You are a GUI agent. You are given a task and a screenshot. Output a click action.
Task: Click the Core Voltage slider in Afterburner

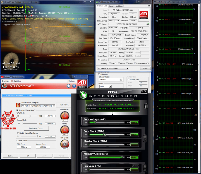tap(107, 122)
